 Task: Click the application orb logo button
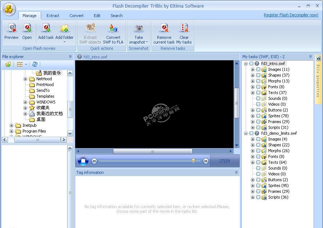pyautogui.click(x=9, y=9)
